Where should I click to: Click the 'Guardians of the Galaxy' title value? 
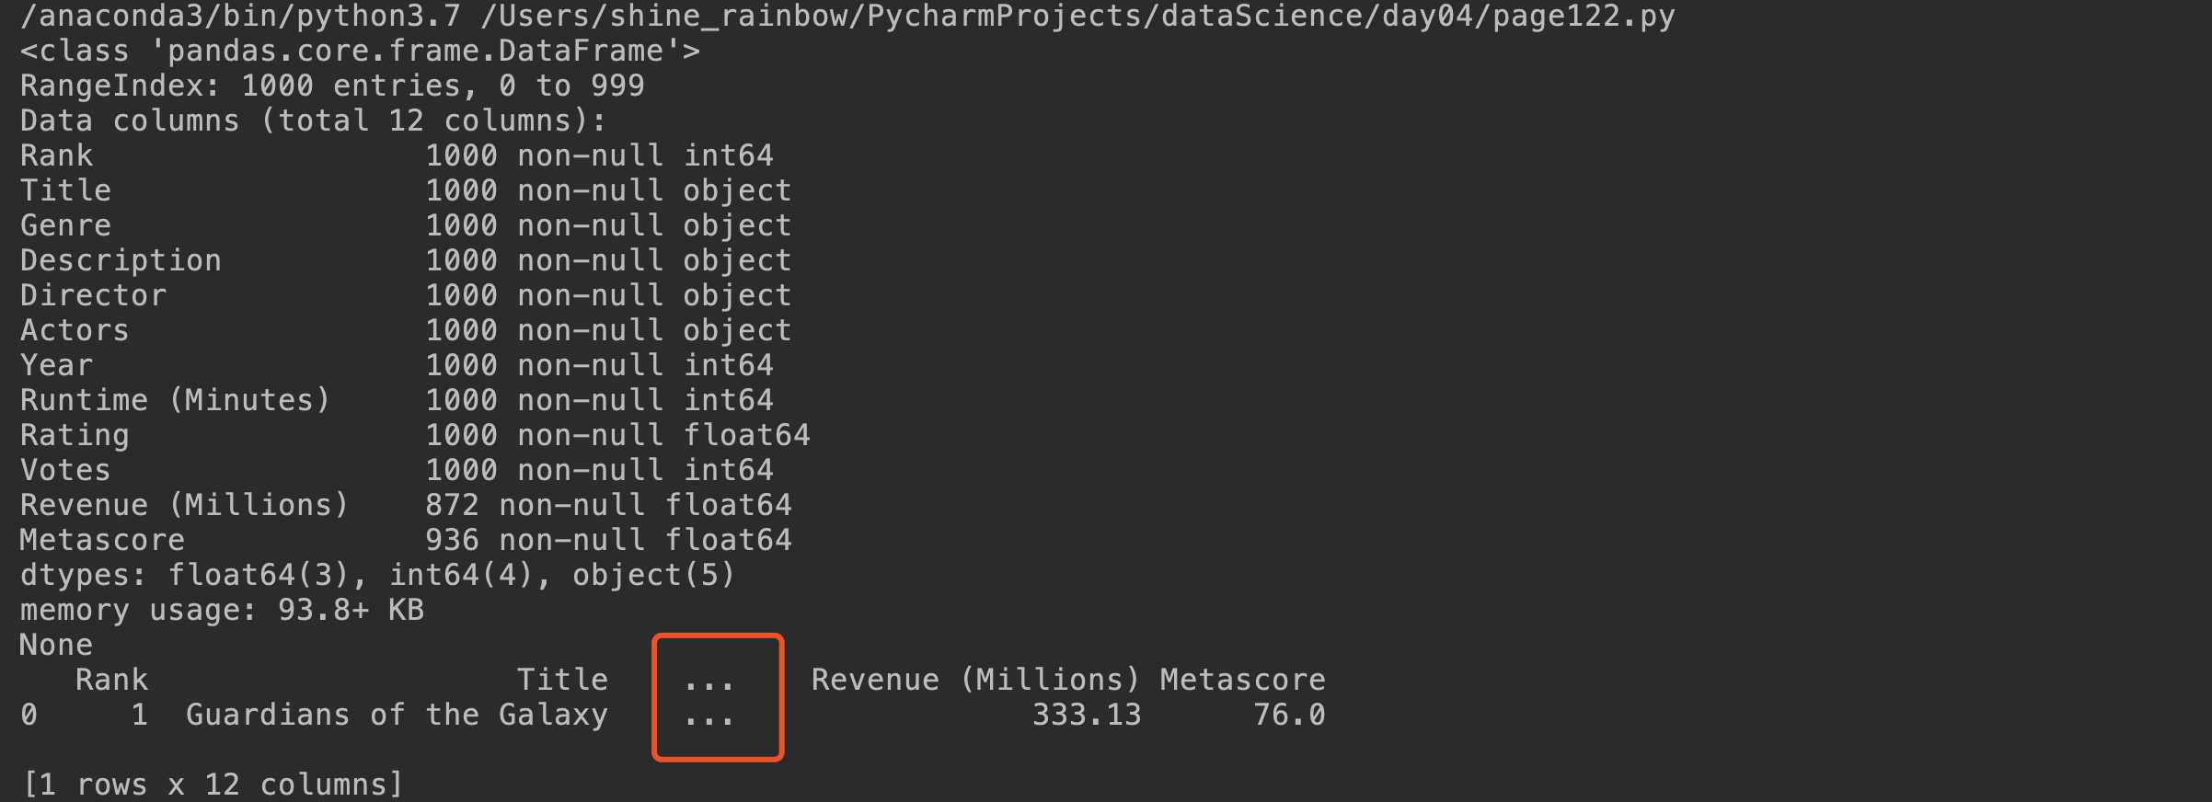(397, 715)
